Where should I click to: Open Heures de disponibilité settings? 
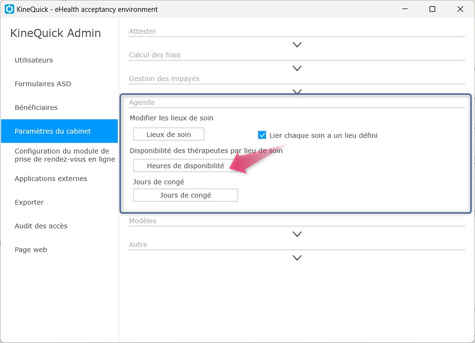[x=185, y=166]
